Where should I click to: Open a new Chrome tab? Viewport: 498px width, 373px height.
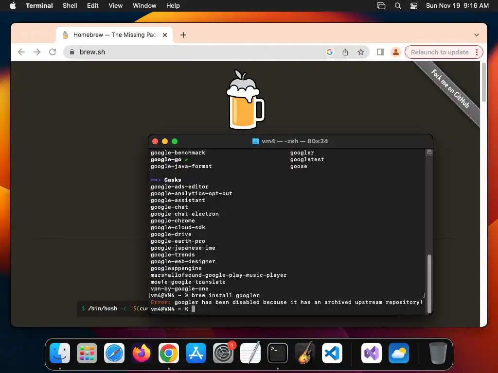pos(183,35)
